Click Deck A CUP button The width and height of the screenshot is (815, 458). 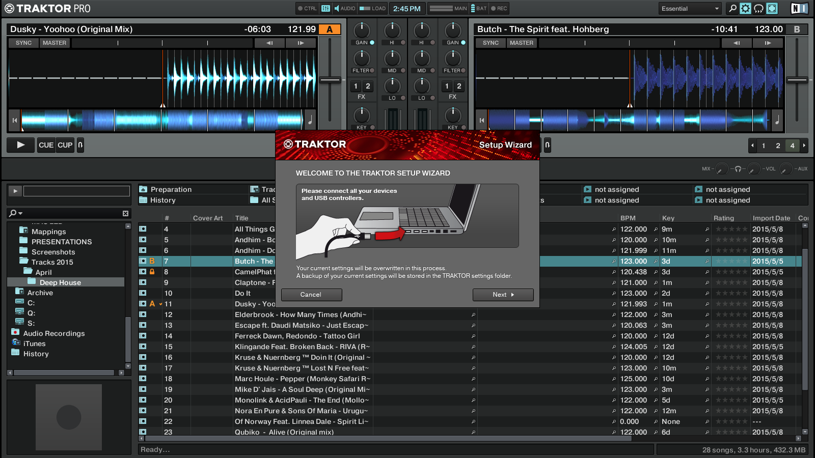coord(65,145)
